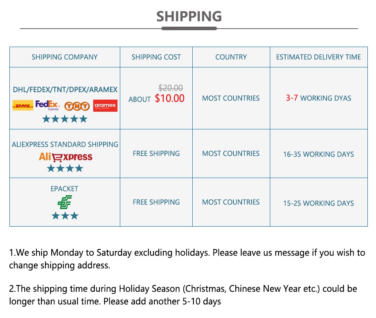Select the Shipping Cost column header

pyautogui.click(x=156, y=57)
